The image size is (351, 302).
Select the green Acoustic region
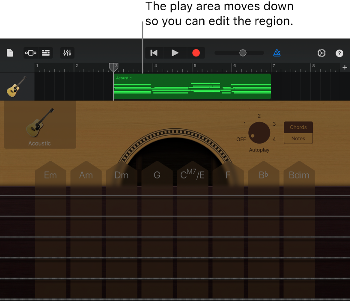(x=192, y=86)
